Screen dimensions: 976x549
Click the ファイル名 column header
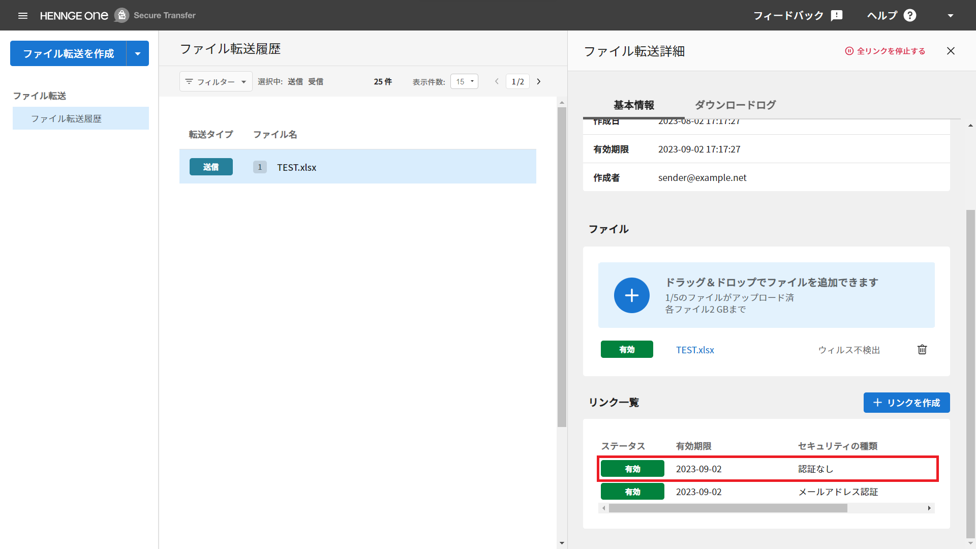pos(275,134)
